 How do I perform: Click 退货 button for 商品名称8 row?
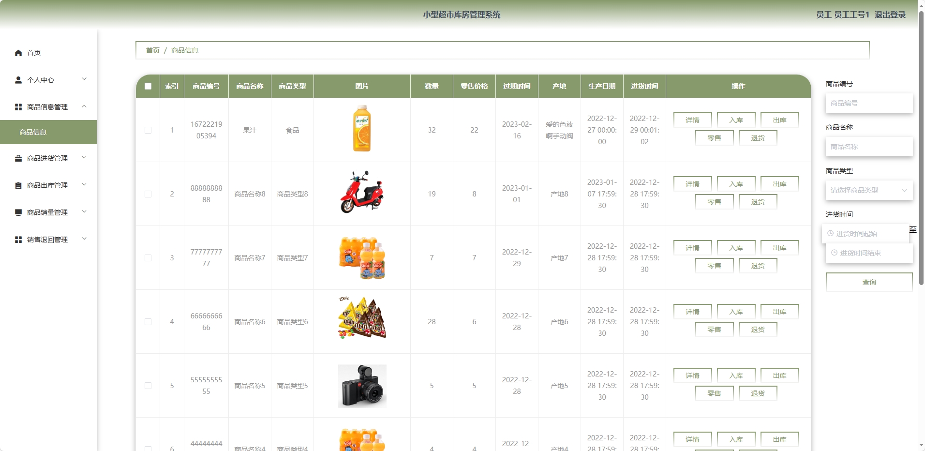758,202
